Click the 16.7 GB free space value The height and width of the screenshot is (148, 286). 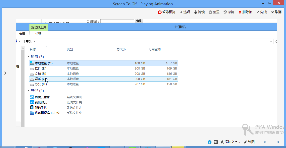pos(171,63)
